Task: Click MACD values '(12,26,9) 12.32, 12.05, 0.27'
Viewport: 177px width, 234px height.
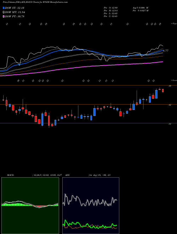Action: pyautogui.click(x=47, y=175)
